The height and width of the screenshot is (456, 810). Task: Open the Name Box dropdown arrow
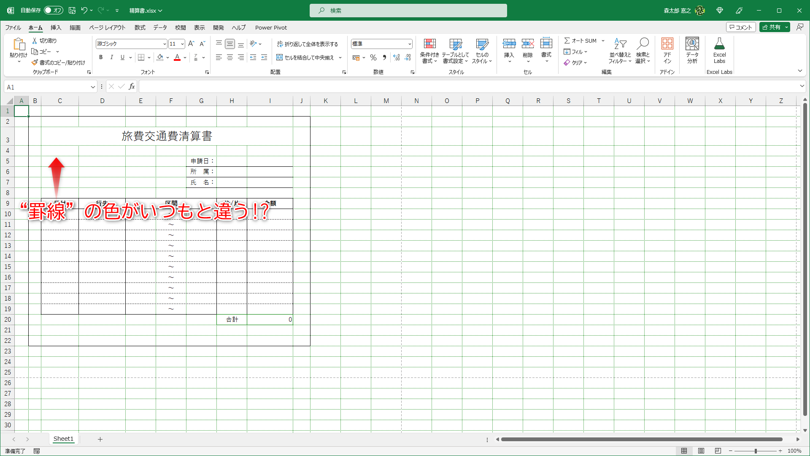pos(93,87)
